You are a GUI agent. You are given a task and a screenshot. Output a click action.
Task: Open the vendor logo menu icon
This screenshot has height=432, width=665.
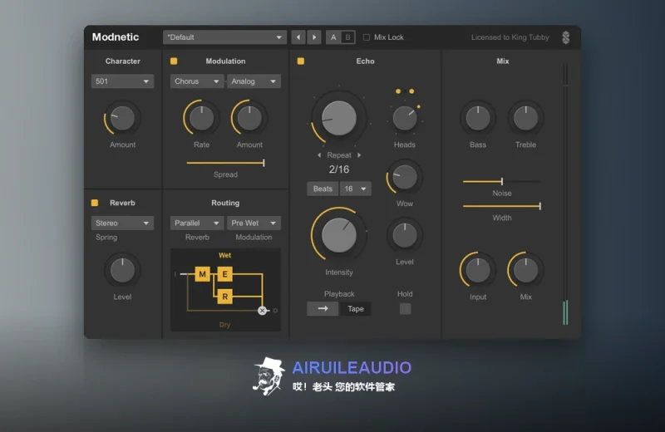tap(566, 37)
